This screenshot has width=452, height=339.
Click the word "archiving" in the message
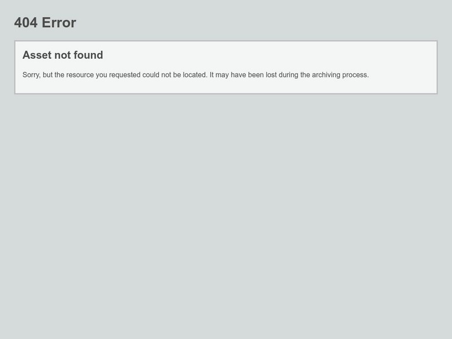coord(326,75)
